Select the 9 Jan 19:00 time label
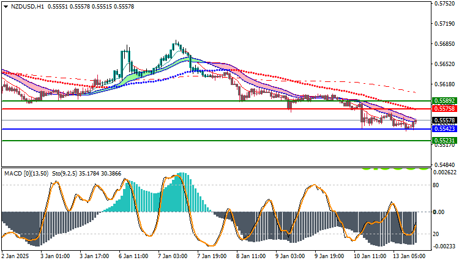Image resolution: width=459 pixels, height=263 pixels. coord(329,256)
